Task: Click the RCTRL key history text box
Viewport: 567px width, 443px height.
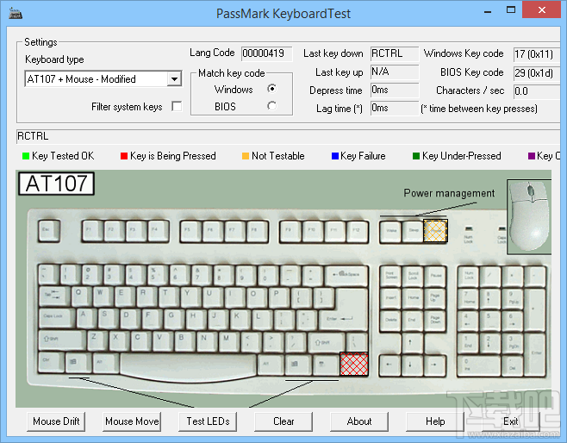Action: [288, 136]
